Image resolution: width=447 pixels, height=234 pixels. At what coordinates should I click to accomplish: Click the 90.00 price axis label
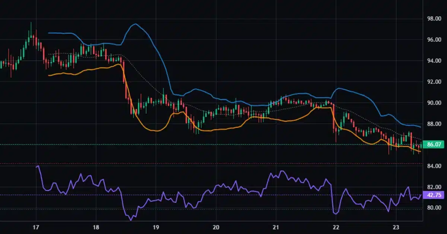coord(434,103)
